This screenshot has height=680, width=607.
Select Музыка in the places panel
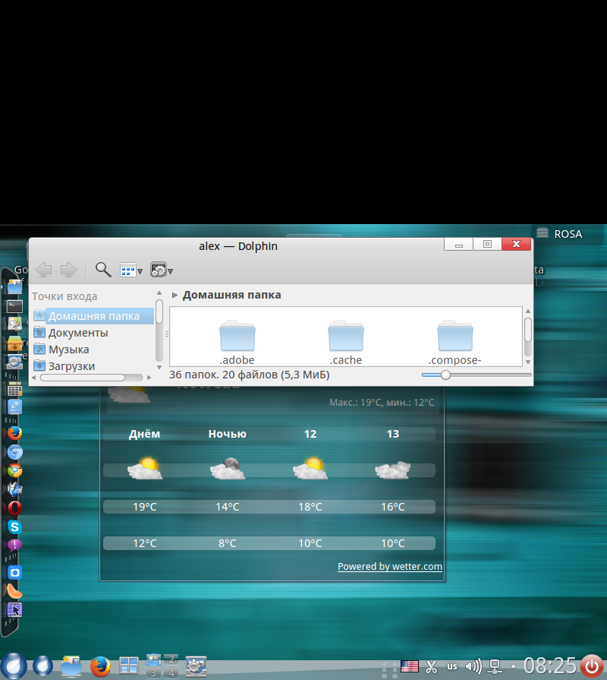(x=68, y=349)
